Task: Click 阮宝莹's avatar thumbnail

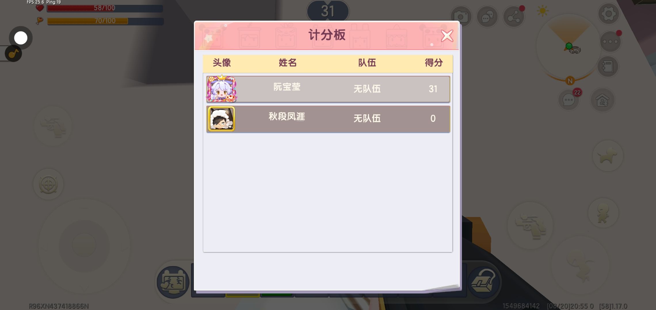Action: click(x=222, y=89)
